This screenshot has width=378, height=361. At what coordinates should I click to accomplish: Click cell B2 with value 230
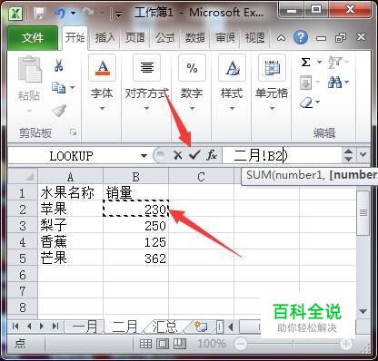tap(135, 209)
